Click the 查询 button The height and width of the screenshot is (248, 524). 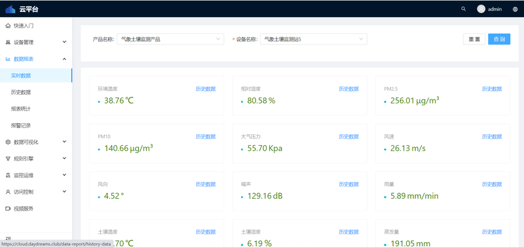pos(499,39)
